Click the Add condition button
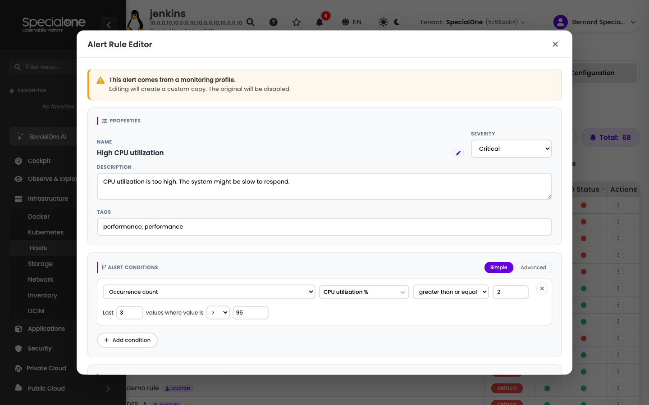The width and height of the screenshot is (649, 405). pyautogui.click(x=127, y=340)
